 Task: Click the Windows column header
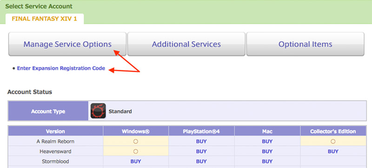click(136, 131)
